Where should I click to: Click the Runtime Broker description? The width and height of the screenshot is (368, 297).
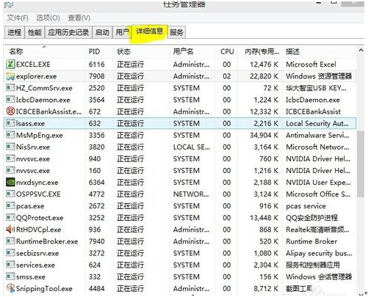coord(311,241)
